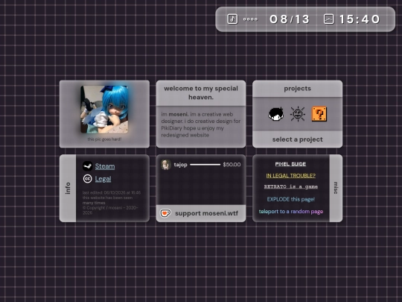
Task: Click the Steam logo icon
Action: [x=87, y=166]
